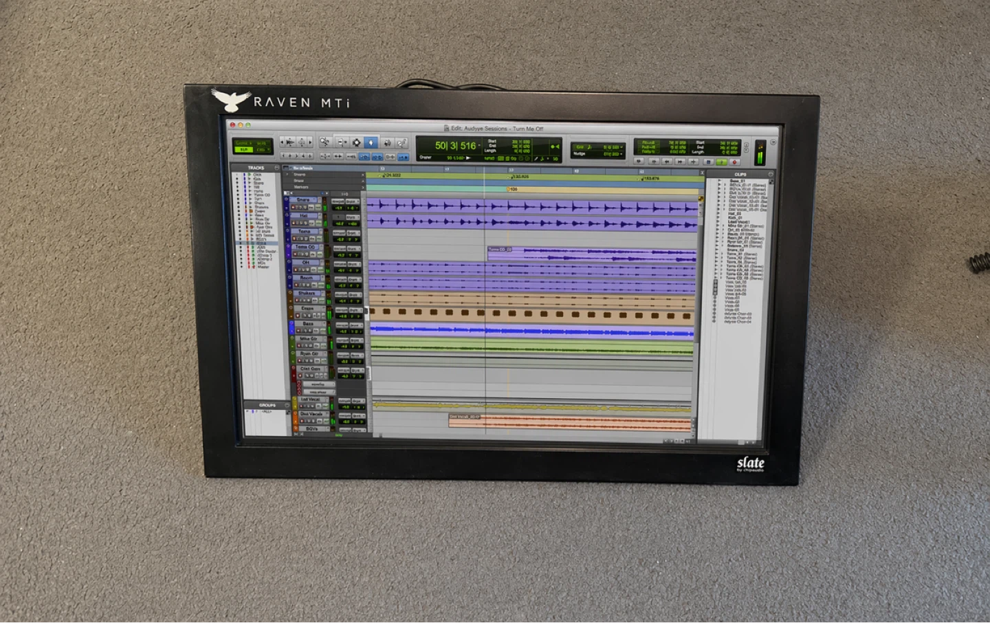Open the Grid value dropdown

(x=621, y=147)
